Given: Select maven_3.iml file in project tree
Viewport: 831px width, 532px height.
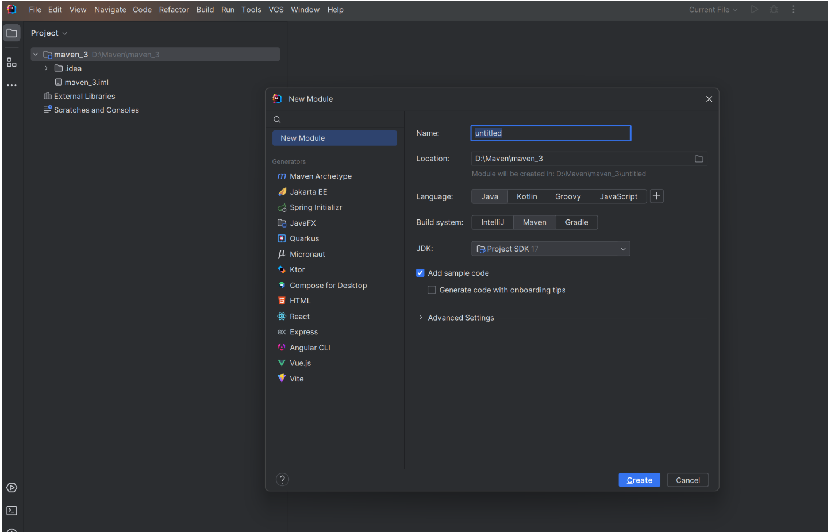Looking at the screenshot, I should pyautogui.click(x=82, y=82).
